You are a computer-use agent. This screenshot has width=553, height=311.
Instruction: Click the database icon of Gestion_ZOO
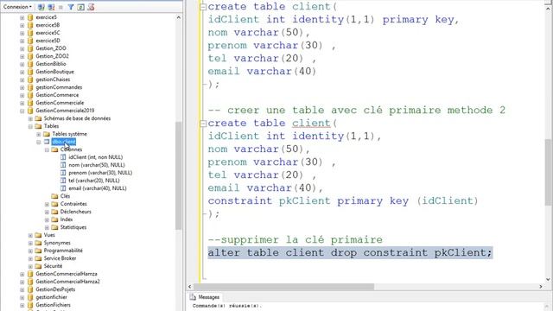[x=30, y=48]
